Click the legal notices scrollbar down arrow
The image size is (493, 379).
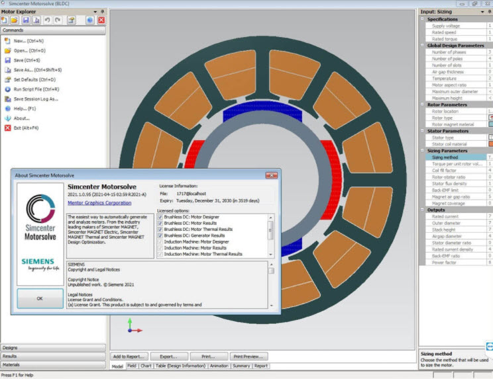coord(271,306)
